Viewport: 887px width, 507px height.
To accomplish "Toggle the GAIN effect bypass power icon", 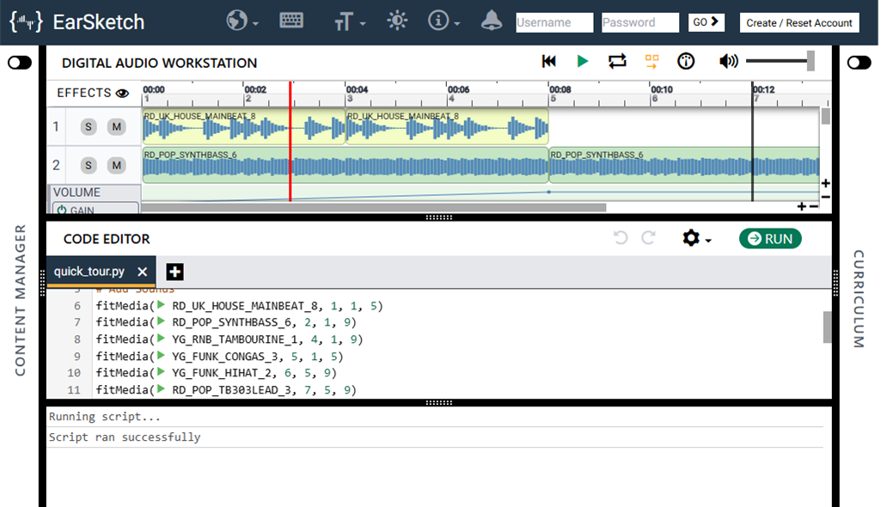I will pyautogui.click(x=62, y=210).
